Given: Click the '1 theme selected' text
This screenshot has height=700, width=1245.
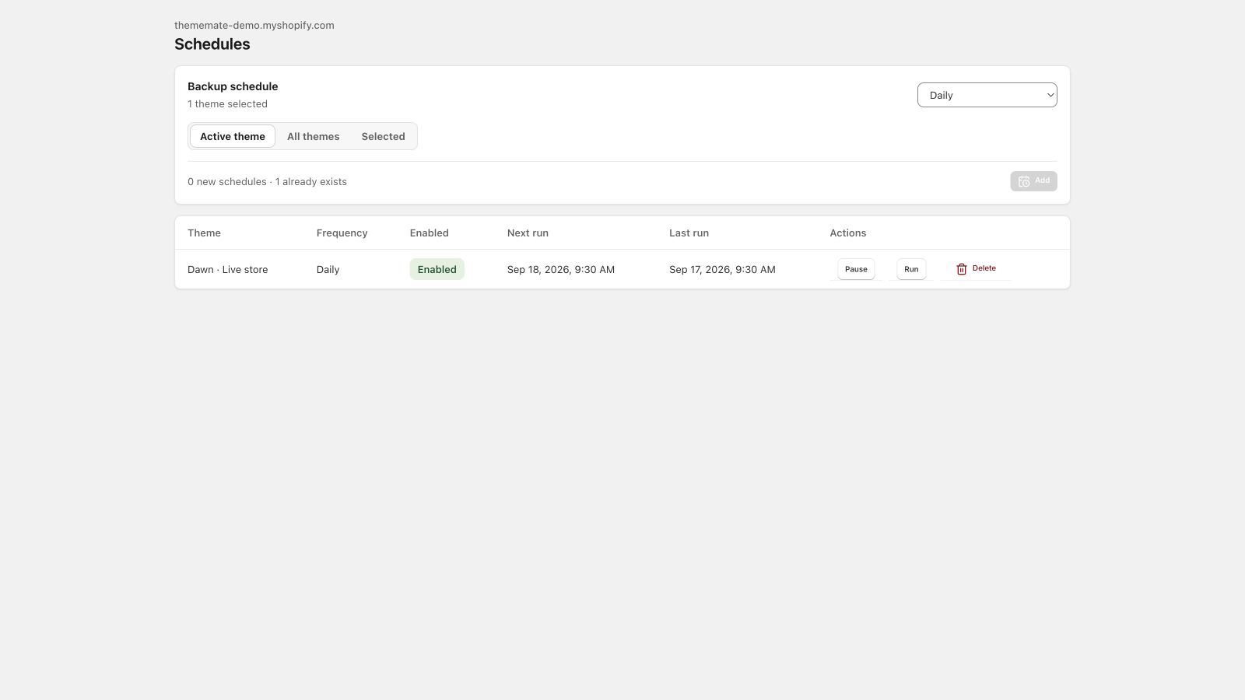Looking at the screenshot, I should [227, 104].
